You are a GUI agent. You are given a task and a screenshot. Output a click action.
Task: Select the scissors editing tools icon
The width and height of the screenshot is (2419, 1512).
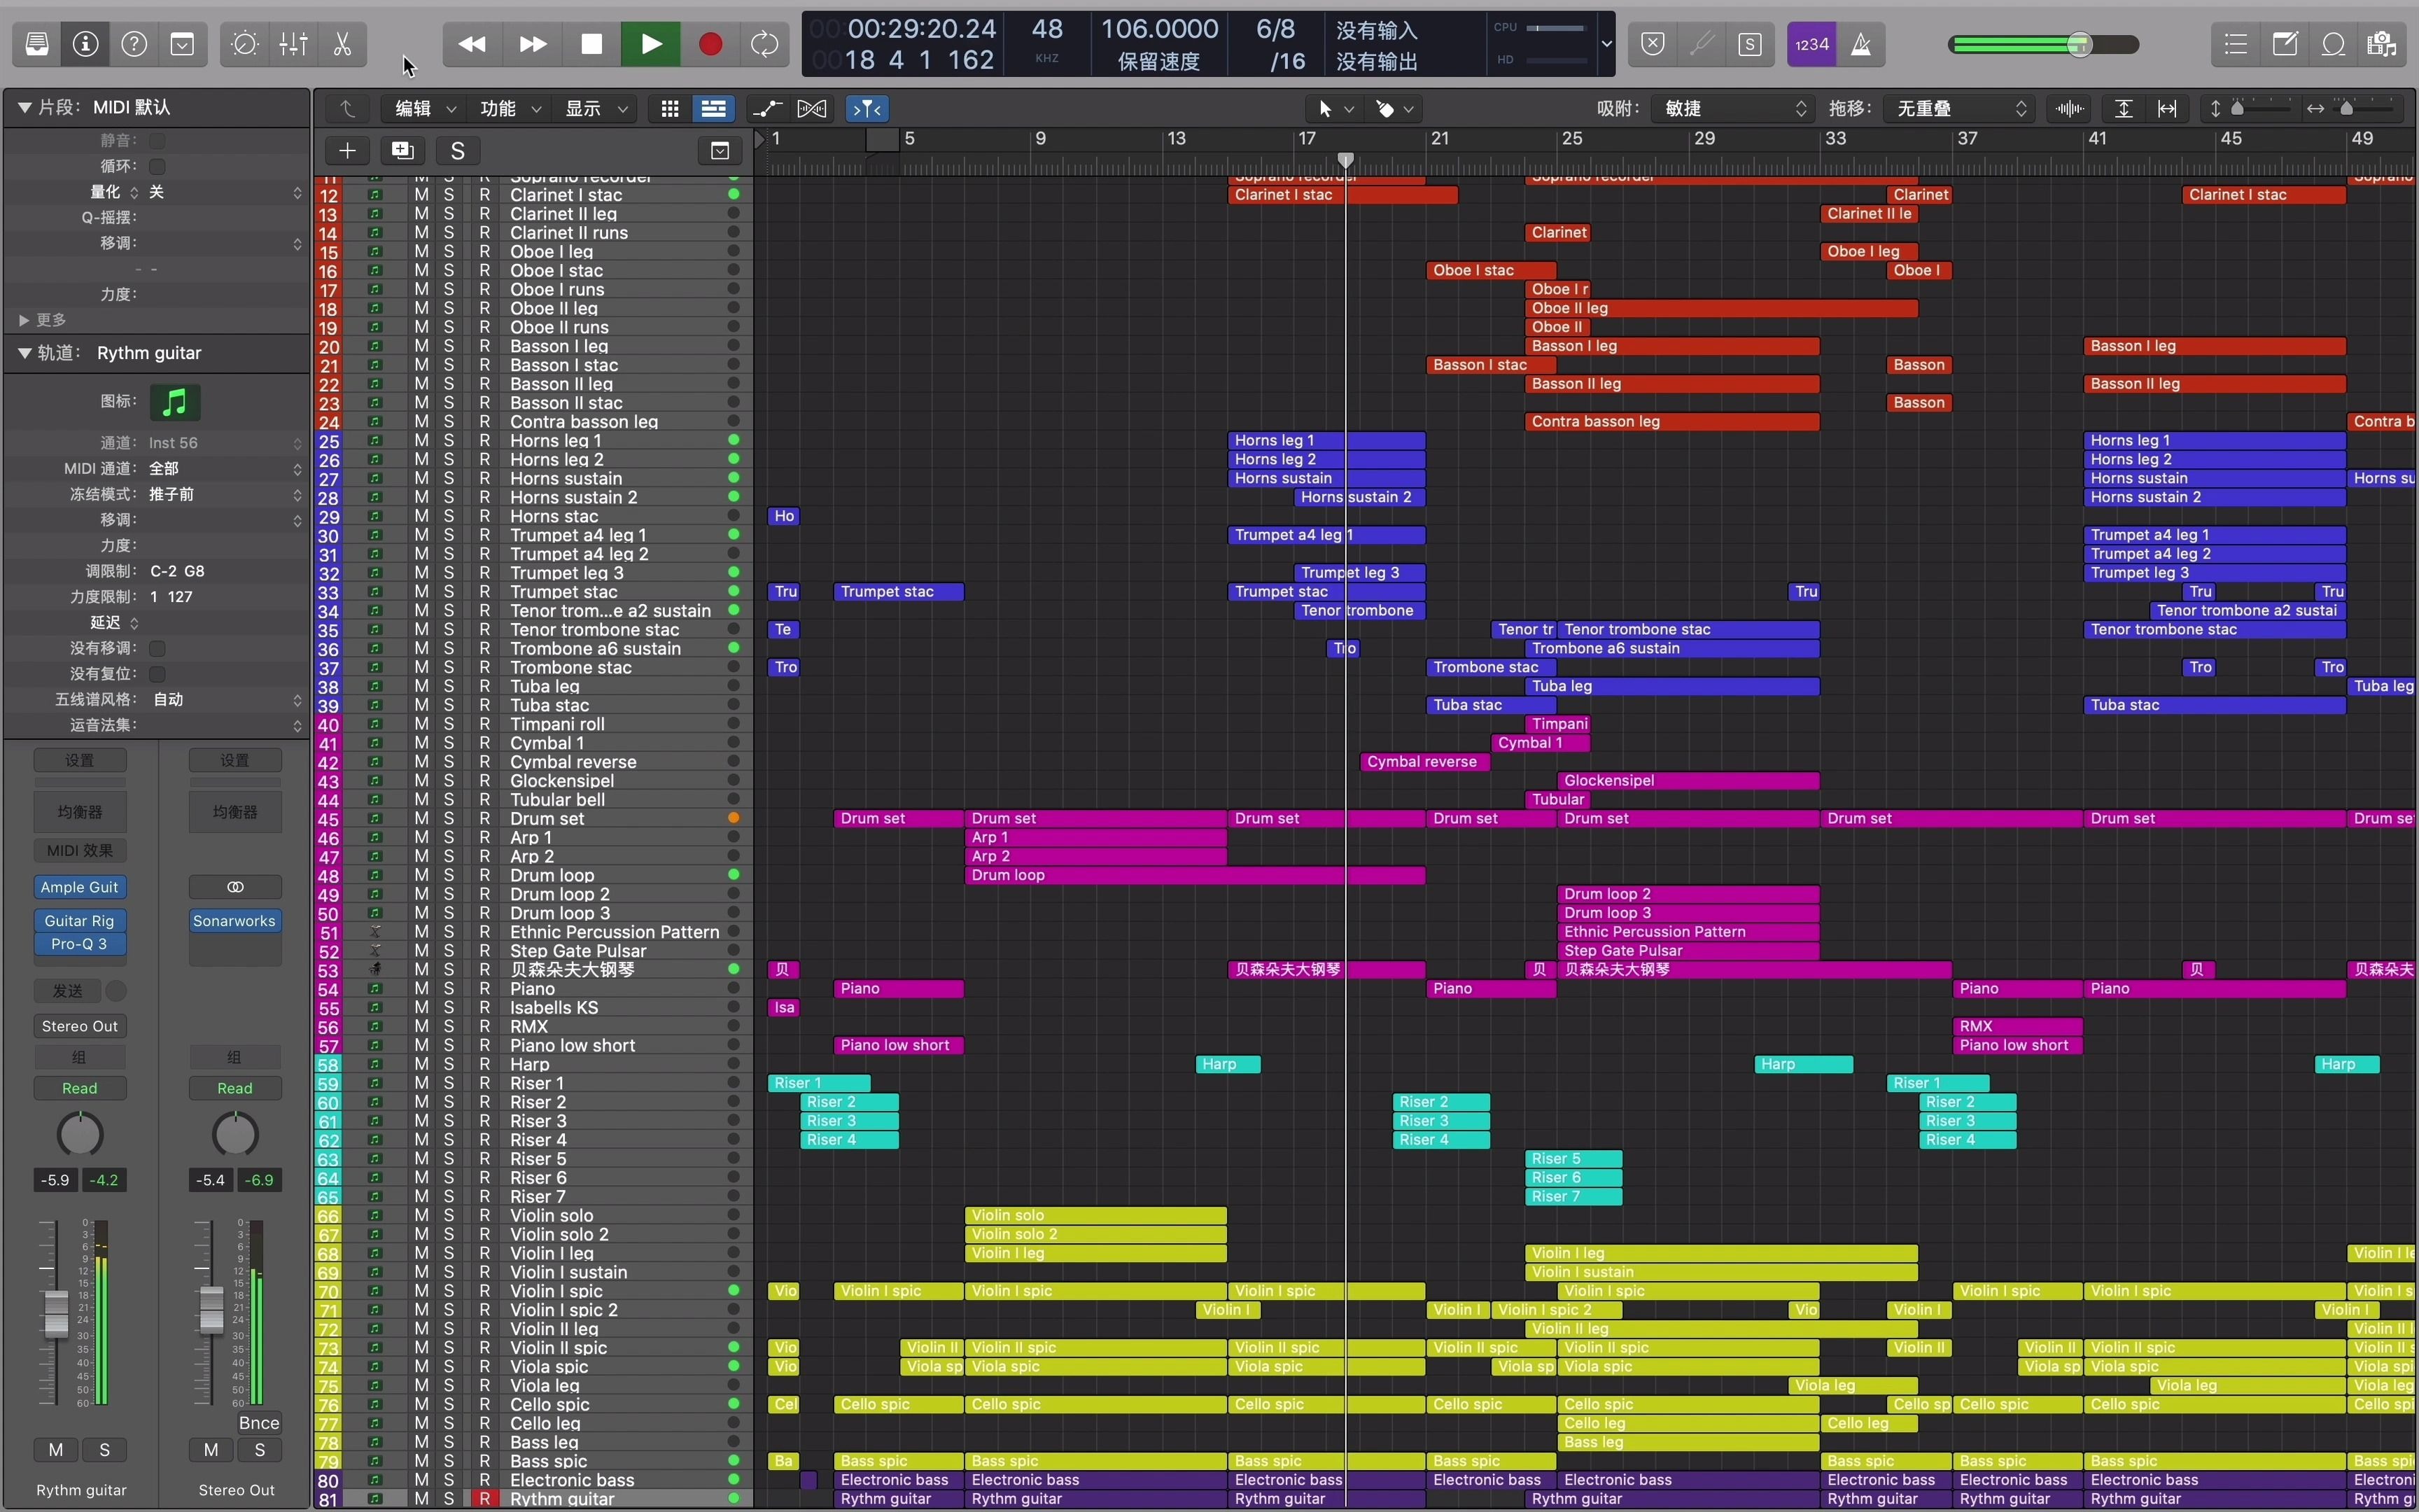coord(342,44)
